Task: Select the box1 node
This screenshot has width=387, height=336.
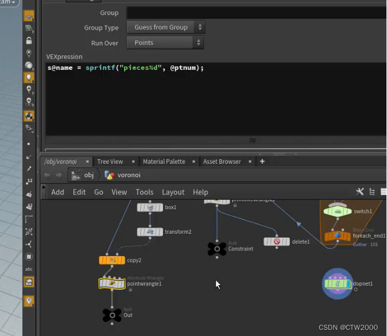Action: point(150,207)
